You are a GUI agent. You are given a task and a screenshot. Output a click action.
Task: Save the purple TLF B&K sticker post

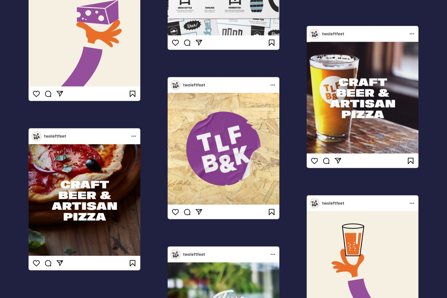[272, 212]
